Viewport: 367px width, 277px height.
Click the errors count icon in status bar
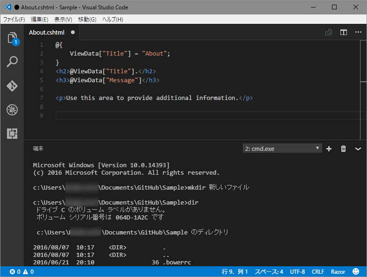click(15, 271)
